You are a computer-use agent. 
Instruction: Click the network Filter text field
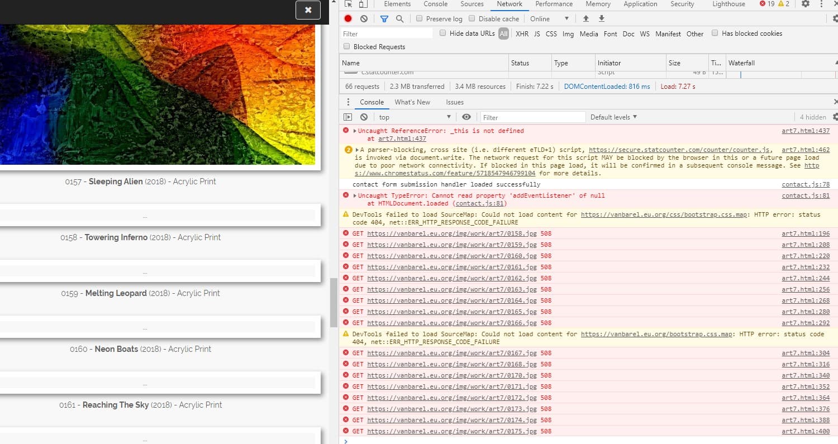coord(387,34)
